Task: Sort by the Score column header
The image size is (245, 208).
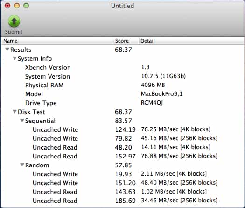Action: pos(126,41)
